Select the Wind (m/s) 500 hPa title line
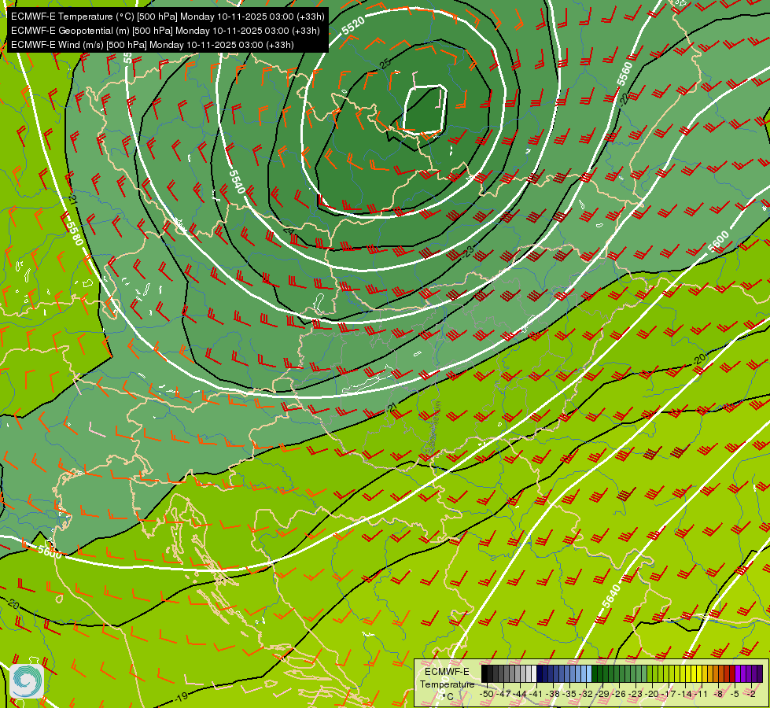 153,45
